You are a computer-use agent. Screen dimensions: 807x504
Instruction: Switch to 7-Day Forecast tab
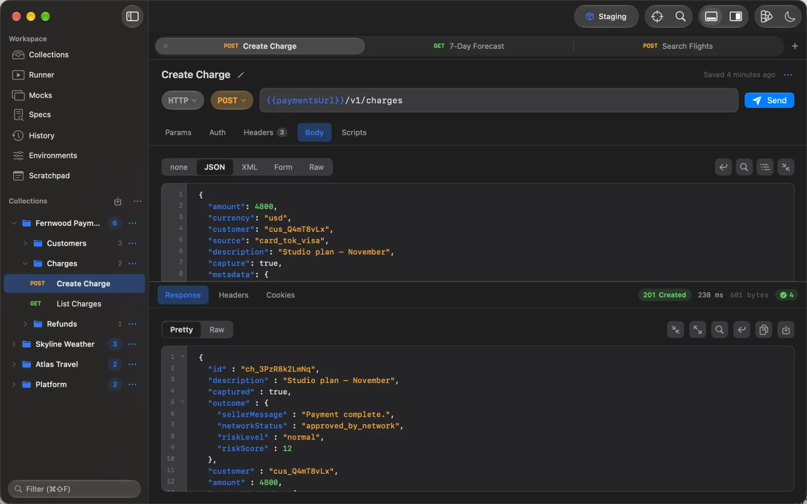[469, 46]
